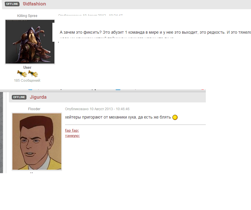Image resolution: width=251 pixels, height=210 pixels.
Task: Click the "185 Сообщений" post count
Action: click(27, 81)
